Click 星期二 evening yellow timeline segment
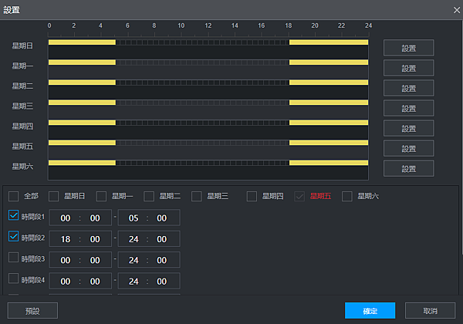Screen dimensions: 463x324 (x=329, y=83)
